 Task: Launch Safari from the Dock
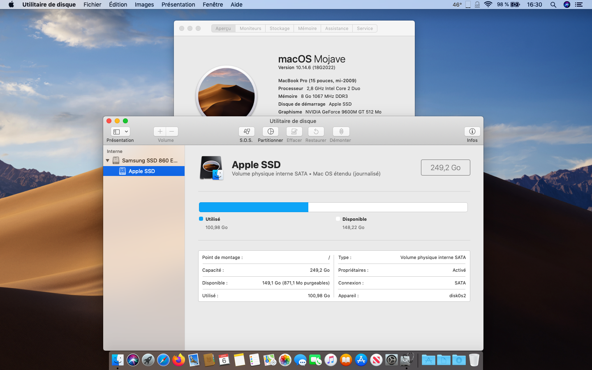point(163,360)
